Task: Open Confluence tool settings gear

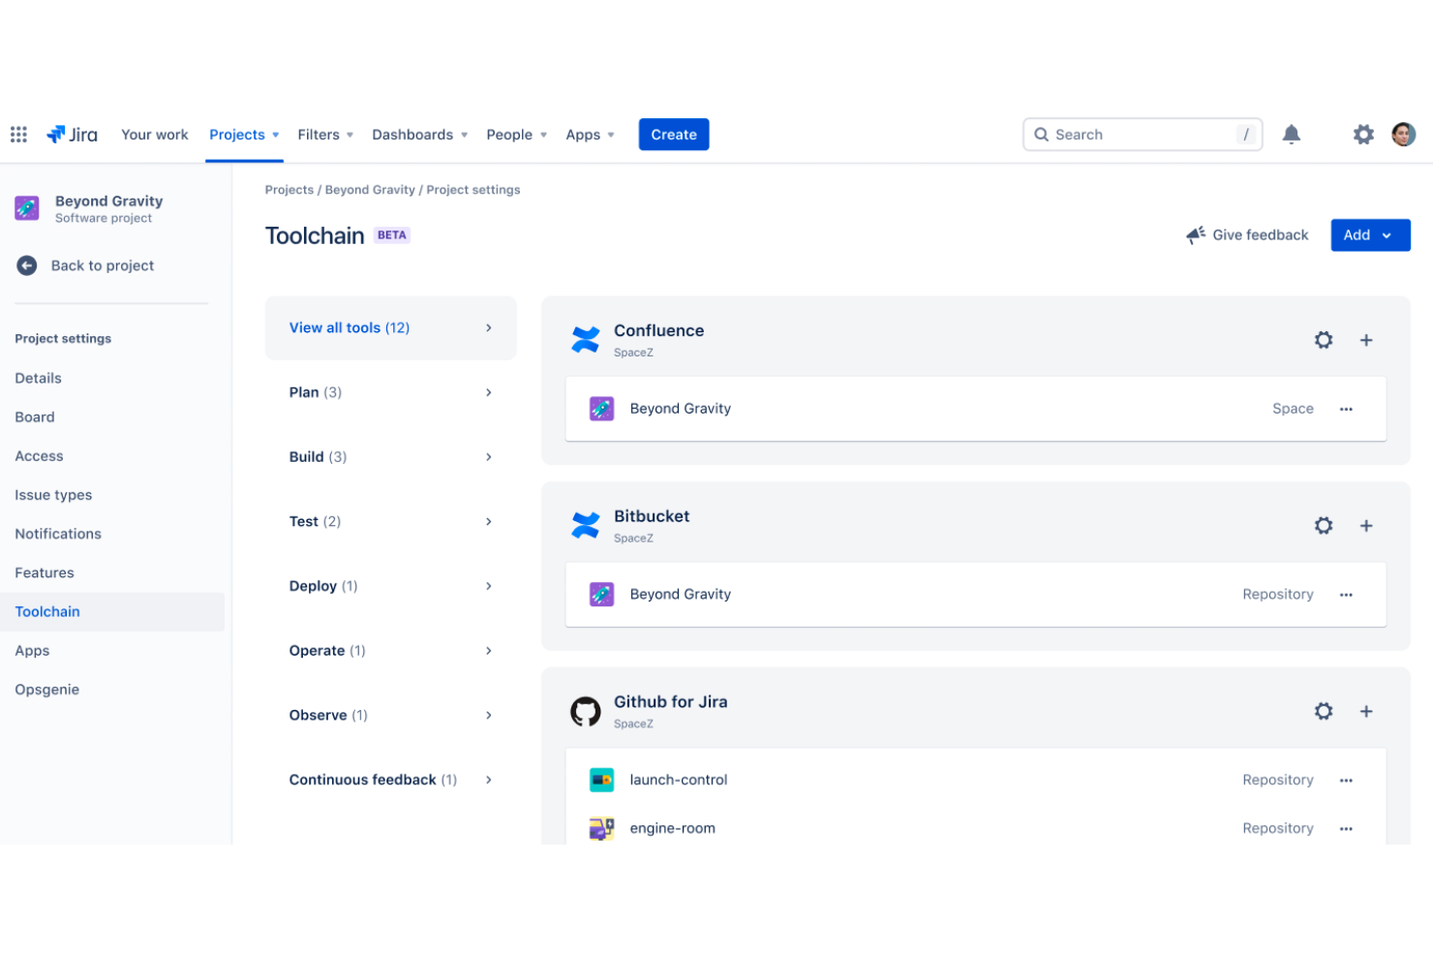Action: (1324, 340)
